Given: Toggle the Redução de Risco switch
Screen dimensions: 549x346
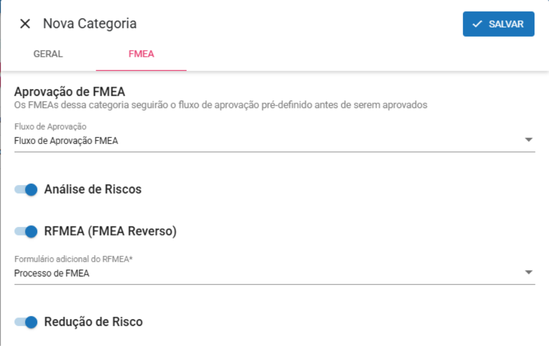Looking at the screenshot, I should click(26, 322).
